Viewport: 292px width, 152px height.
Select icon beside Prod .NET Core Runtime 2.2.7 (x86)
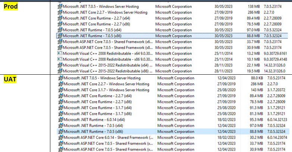tap(60, 24)
